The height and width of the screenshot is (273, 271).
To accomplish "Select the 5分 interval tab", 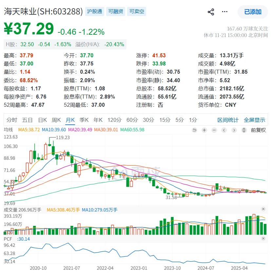I will click(180, 120).
